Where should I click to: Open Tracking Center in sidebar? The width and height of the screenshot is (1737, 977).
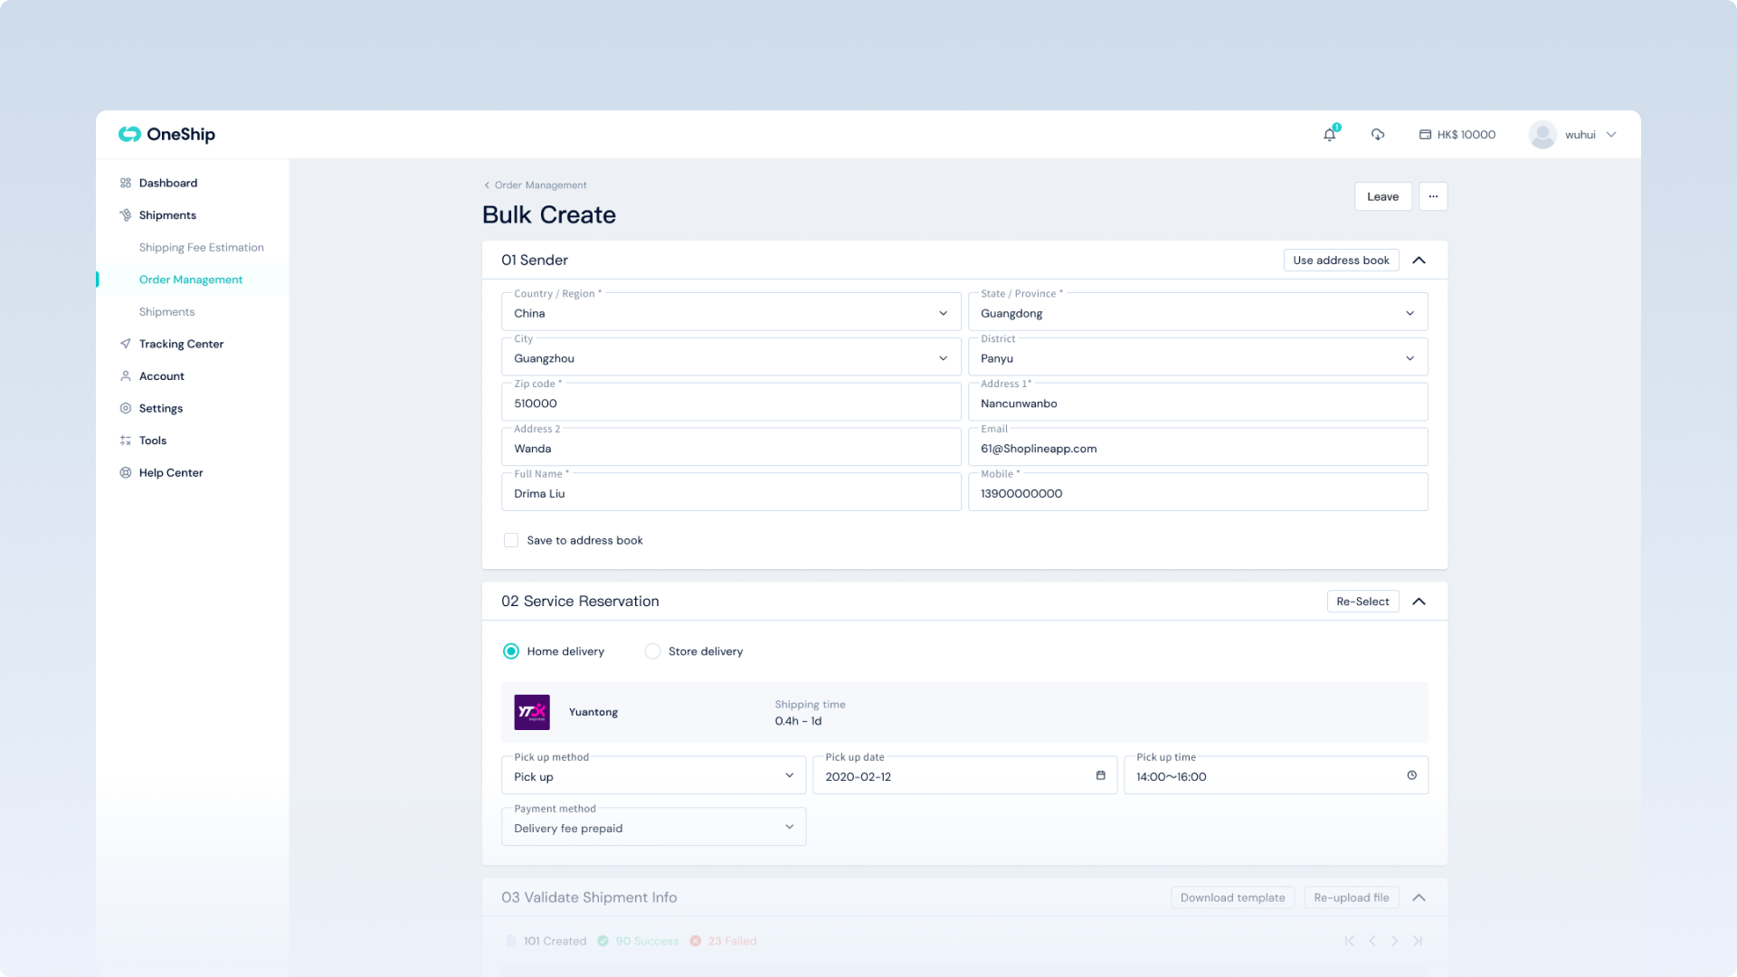(181, 344)
